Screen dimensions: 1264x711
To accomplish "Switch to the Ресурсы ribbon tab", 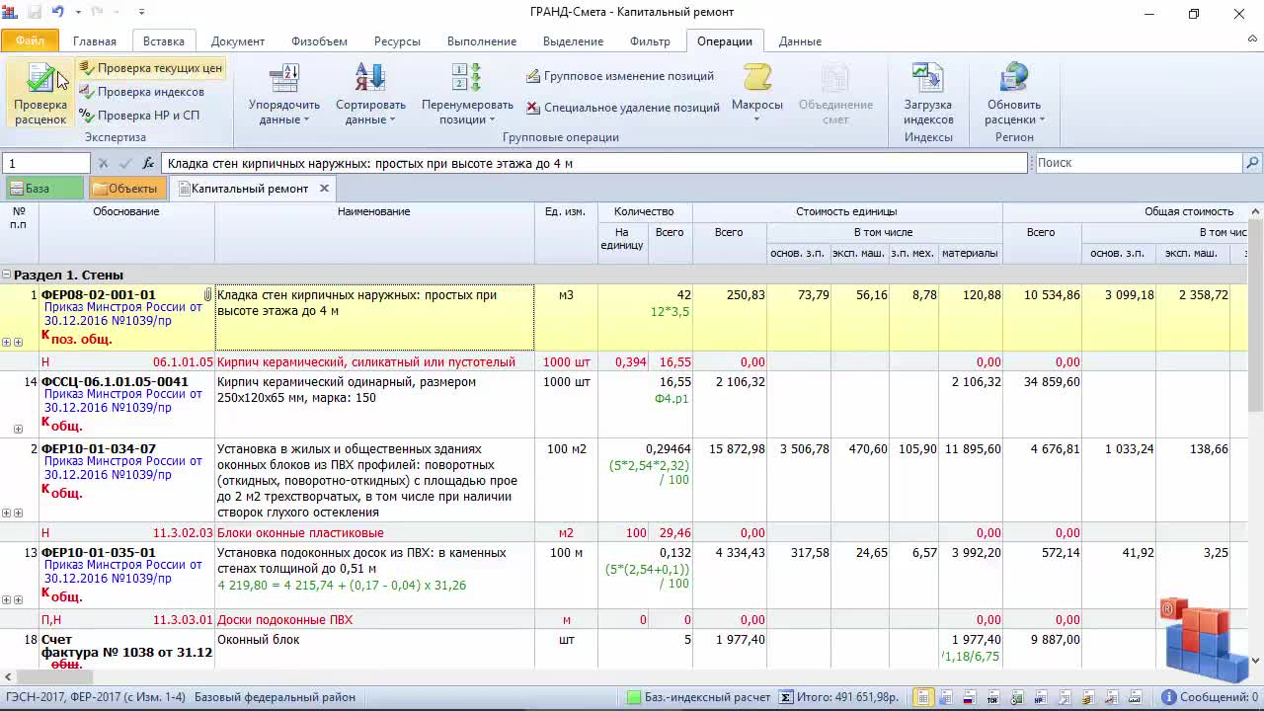I will (397, 41).
